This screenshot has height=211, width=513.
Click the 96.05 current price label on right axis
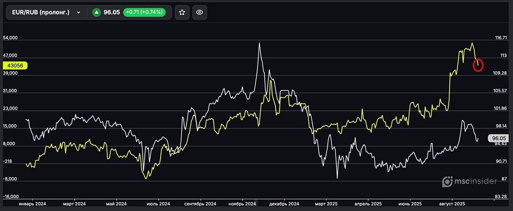click(498, 138)
